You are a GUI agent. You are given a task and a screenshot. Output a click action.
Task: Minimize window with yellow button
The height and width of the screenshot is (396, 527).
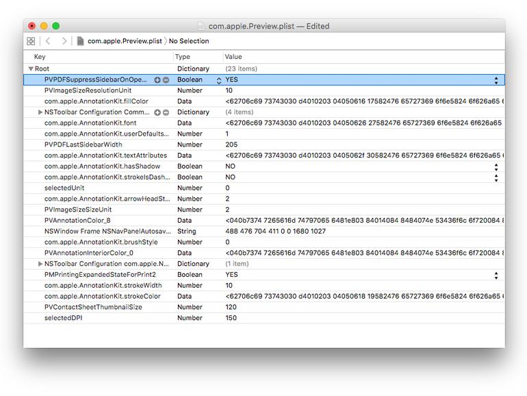(44, 26)
